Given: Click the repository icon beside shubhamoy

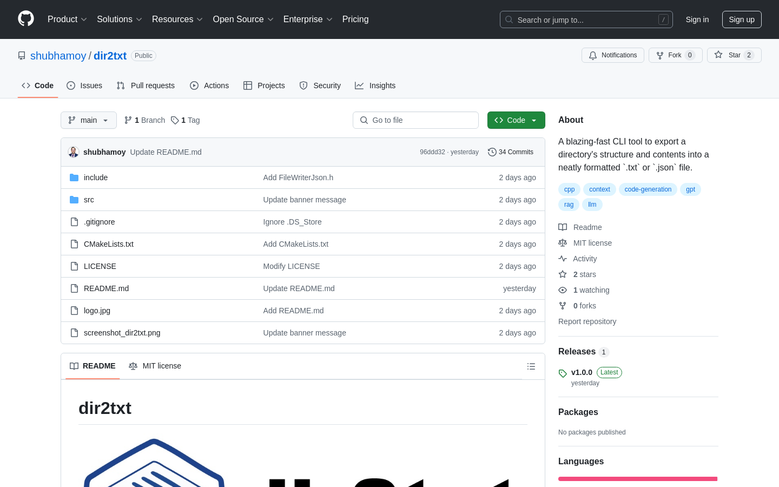Looking at the screenshot, I should coord(22,56).
